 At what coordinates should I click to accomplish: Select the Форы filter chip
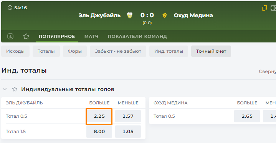[75, 51]
